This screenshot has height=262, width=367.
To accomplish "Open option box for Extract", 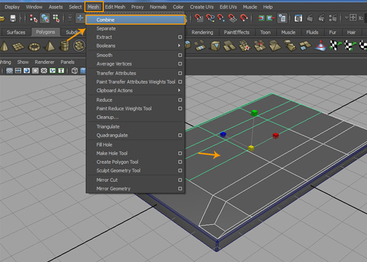I will point(180,37).
